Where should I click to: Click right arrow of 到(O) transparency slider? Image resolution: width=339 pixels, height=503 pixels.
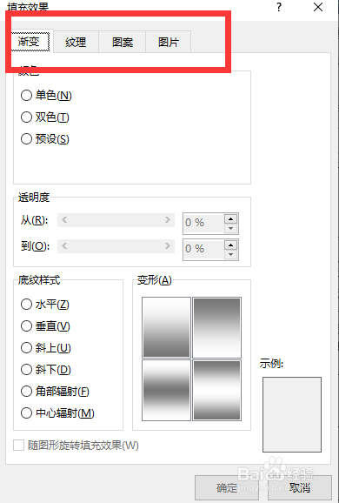[x=168, y=246]
